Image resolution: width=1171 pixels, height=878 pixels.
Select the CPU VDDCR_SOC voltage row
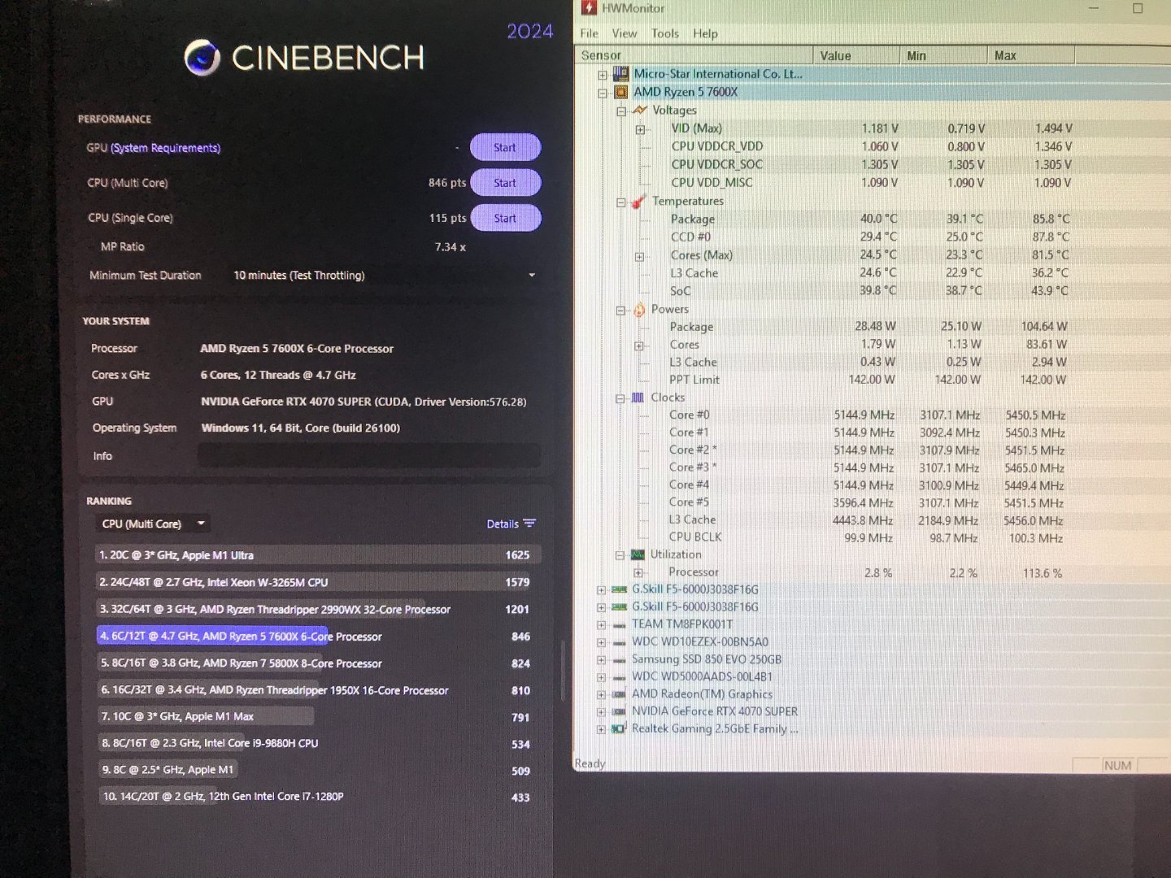tap(871, 164)
